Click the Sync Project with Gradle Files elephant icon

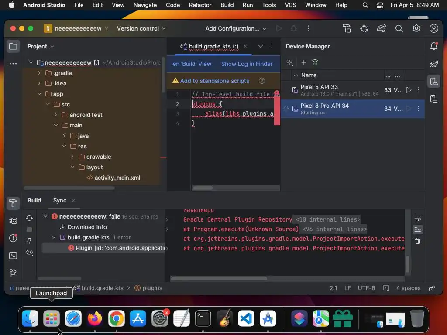point(382,28)
